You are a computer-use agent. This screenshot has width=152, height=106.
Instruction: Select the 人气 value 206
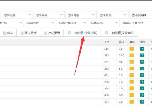(106, 82)
